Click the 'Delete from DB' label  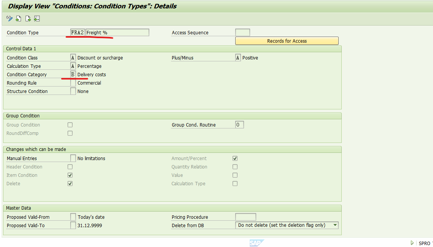(188, 226)
